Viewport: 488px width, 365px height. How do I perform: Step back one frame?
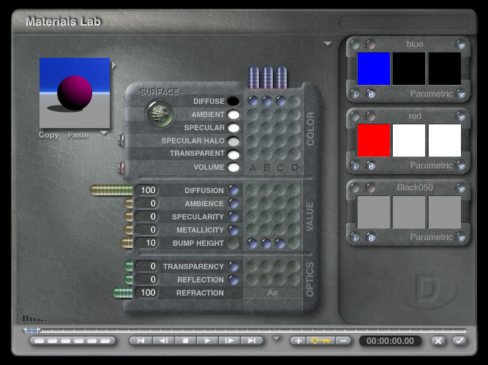[x=163, y=341]
